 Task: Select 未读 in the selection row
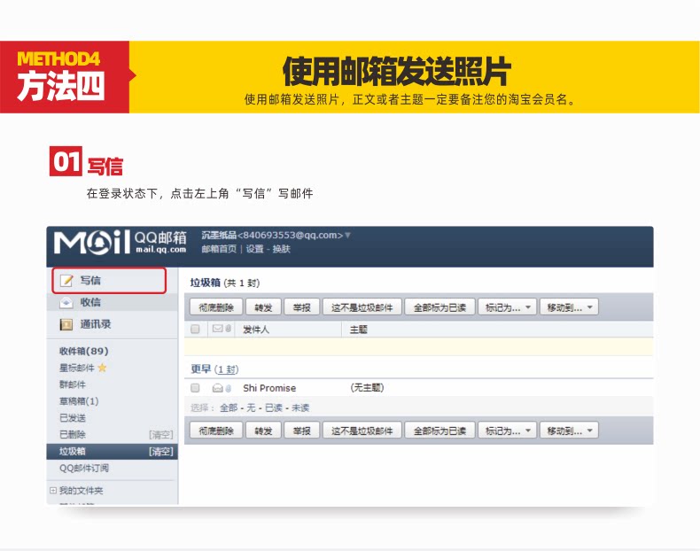300,407
